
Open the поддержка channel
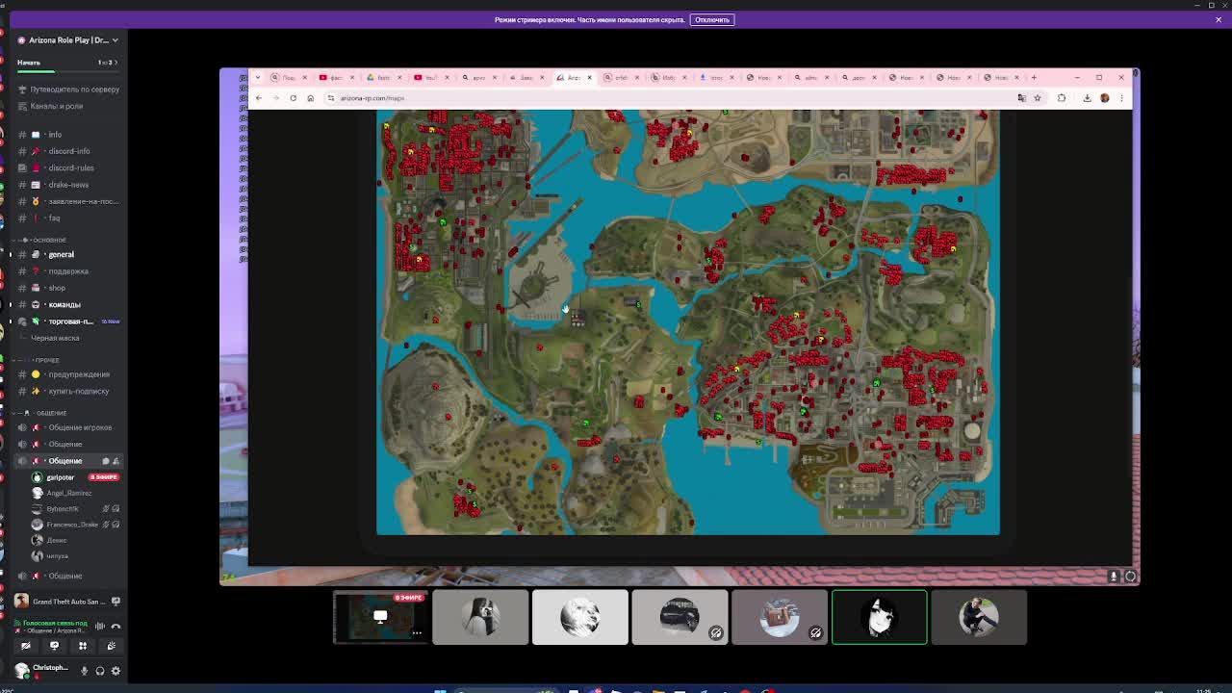[67, 271]
